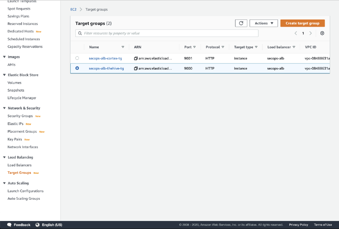Collapse the Load Balancing section
Screen dimensions: 339x229
point(4,157)
